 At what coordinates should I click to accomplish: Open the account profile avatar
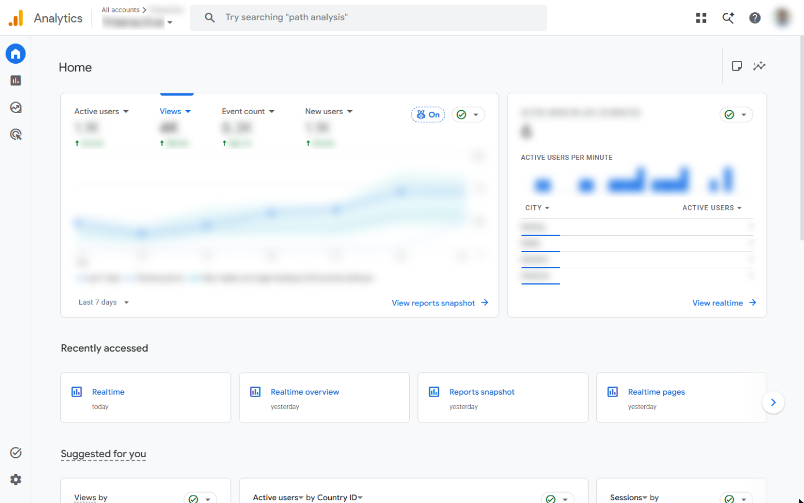(x=783, y=17)
